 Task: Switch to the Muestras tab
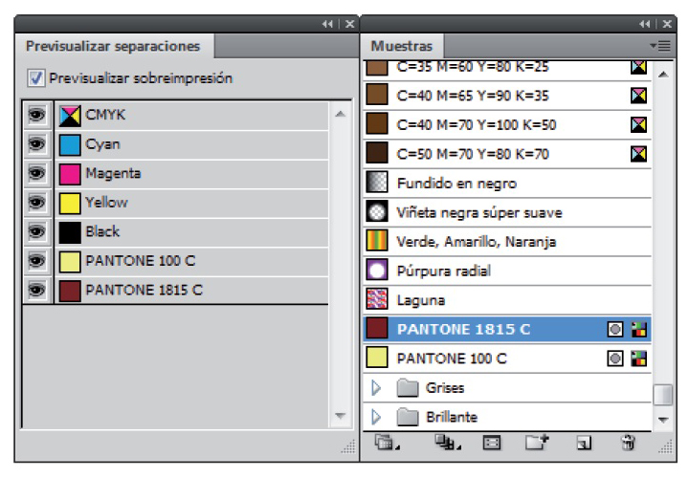(x=401, y=46)
